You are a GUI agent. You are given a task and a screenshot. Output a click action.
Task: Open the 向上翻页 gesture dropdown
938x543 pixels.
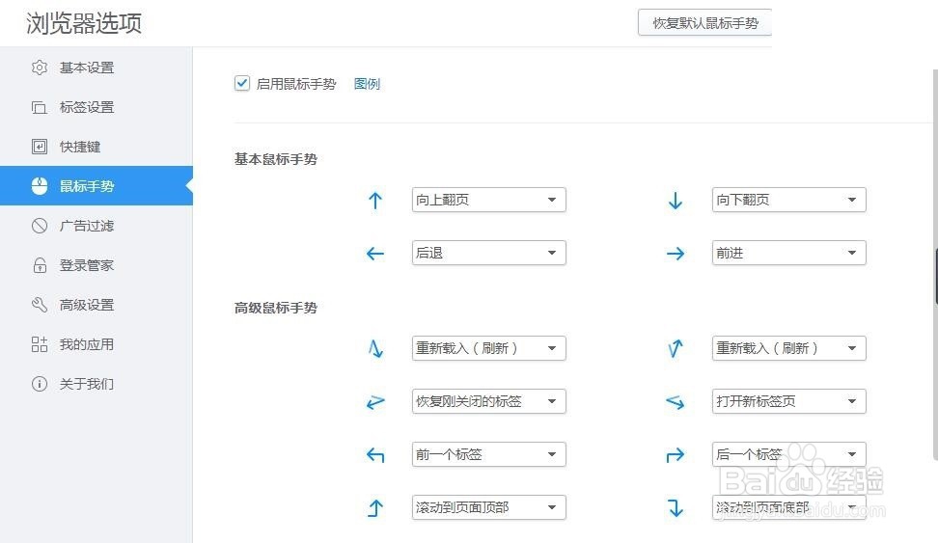488,200
